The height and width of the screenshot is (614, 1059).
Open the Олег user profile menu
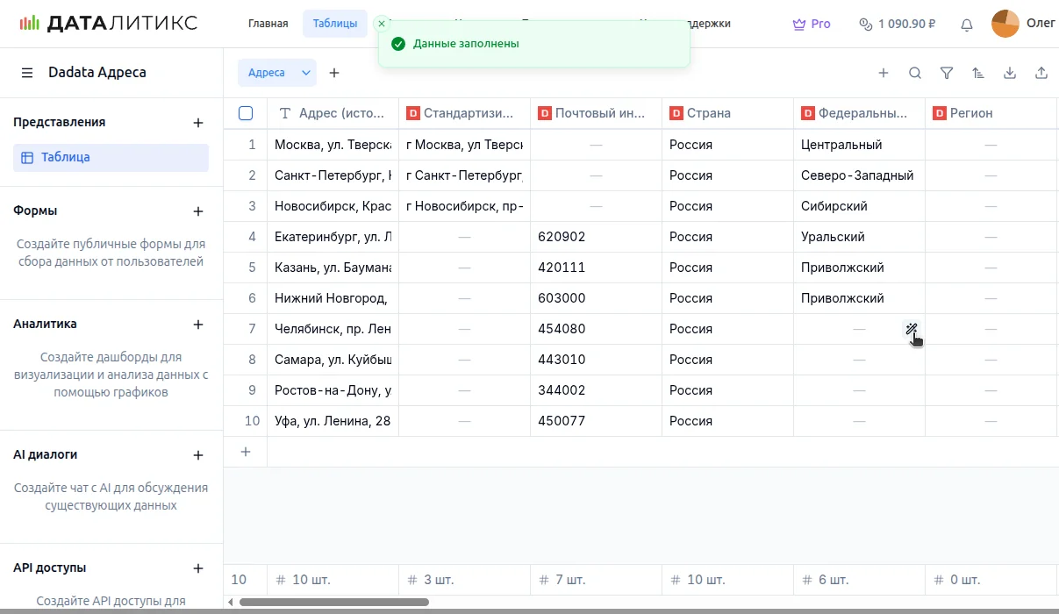coord(1022,24)
